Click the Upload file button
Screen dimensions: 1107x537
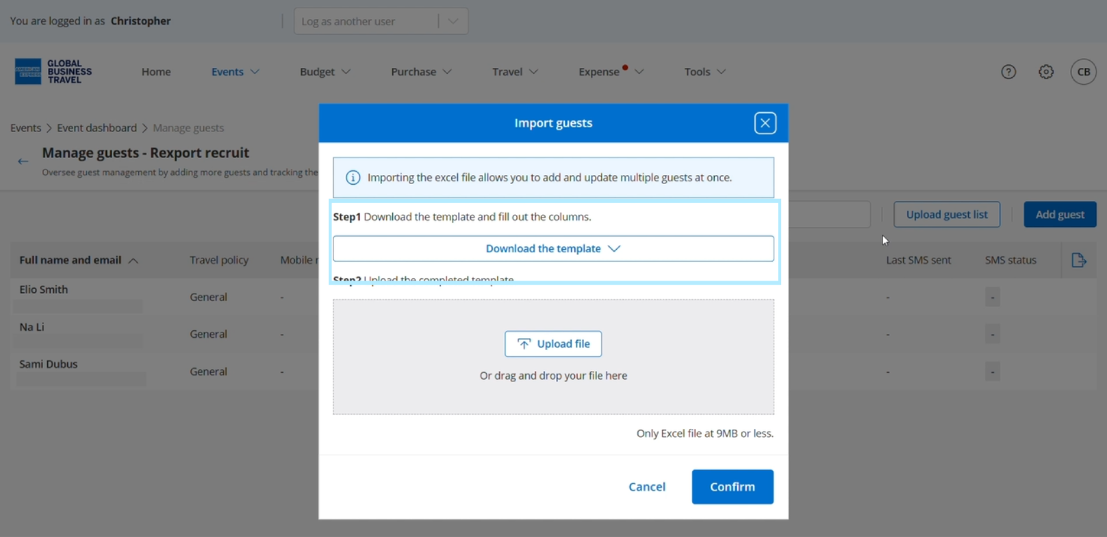click(553, 344)
